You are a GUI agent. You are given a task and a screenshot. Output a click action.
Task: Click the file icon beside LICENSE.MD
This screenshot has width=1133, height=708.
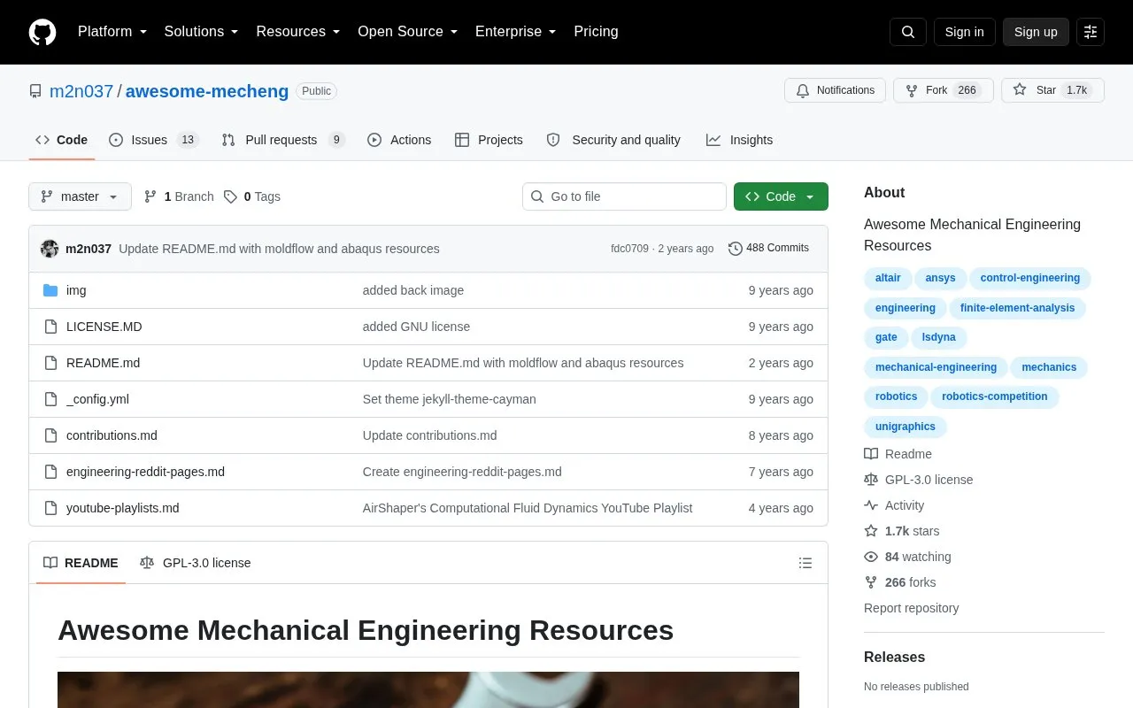pos(50,327)
